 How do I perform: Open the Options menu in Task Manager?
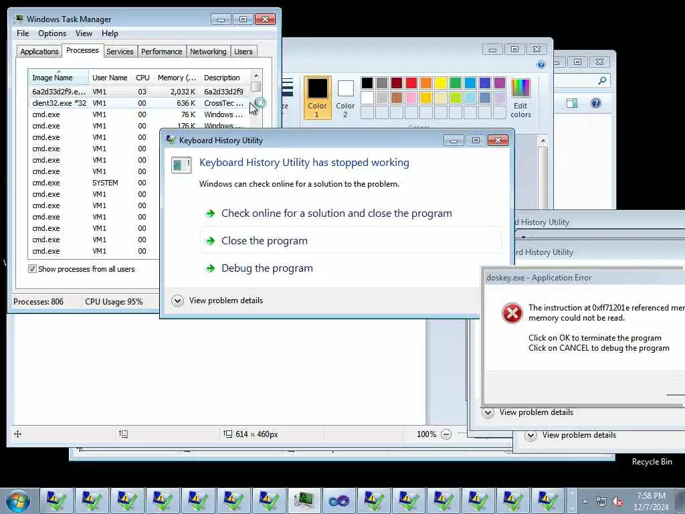[52, 33]
